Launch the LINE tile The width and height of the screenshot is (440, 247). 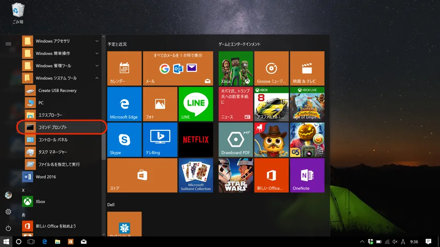[x=196, y=104]
